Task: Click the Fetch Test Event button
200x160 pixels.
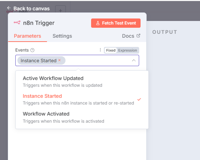Action: click(x=116, y=23)
